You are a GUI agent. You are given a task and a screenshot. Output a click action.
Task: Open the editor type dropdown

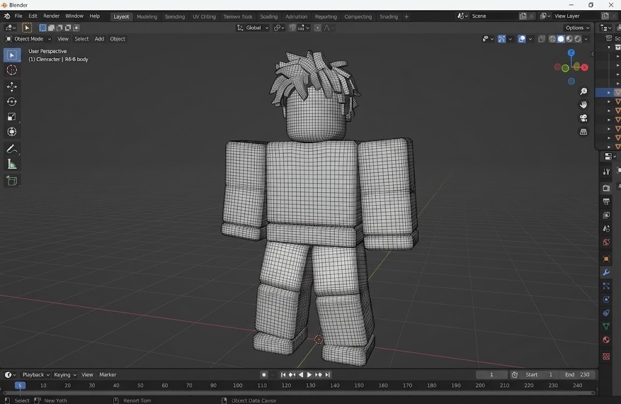tap(10, 28)
